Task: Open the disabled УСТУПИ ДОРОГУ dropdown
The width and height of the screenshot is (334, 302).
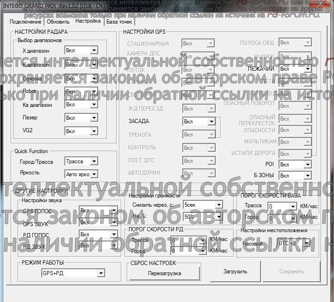Action: tap(295, 154)
